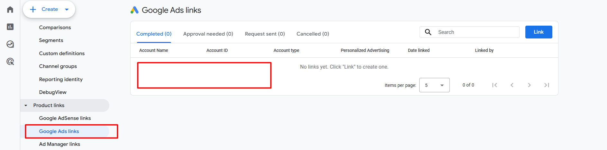This screenshot has width=607, height=150.
Task: Open Google AdSense links page
Action: (65, 118)
